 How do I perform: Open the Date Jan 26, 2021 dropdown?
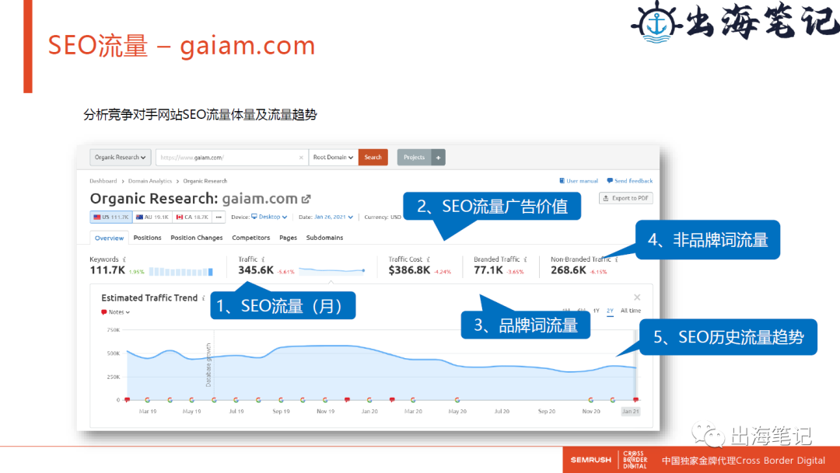pyautogui.click(x=333, y=217)
